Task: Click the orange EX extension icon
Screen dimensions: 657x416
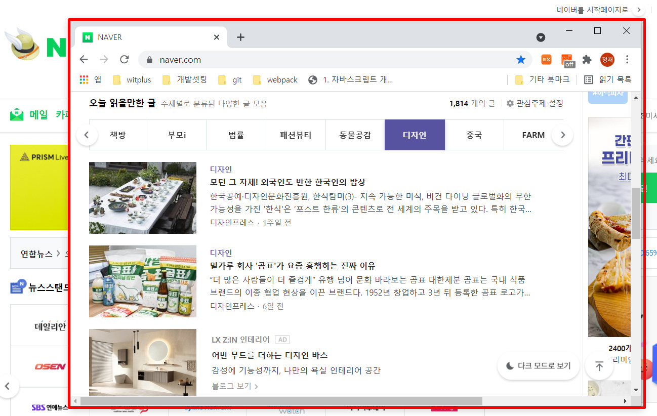Action: pyautogui.click(x=546, y=60)
